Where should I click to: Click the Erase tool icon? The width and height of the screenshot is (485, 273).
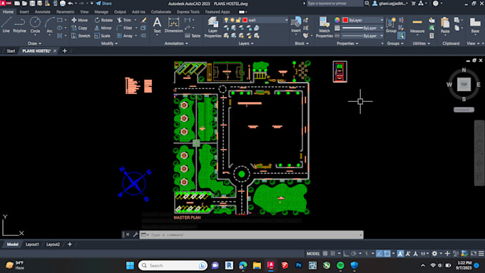[x=143, y=20]
